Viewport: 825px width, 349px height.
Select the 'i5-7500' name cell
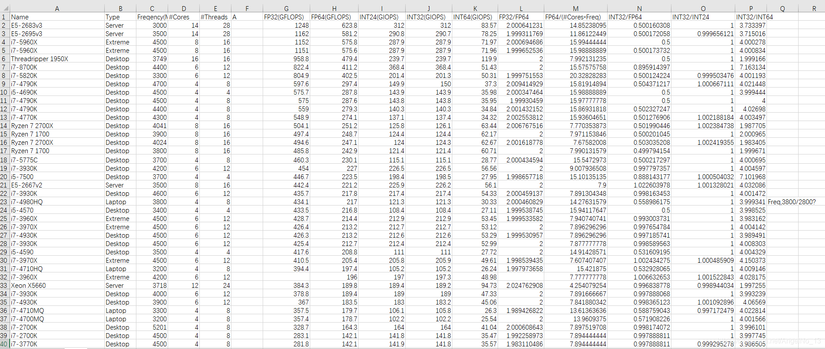(57, 177)
